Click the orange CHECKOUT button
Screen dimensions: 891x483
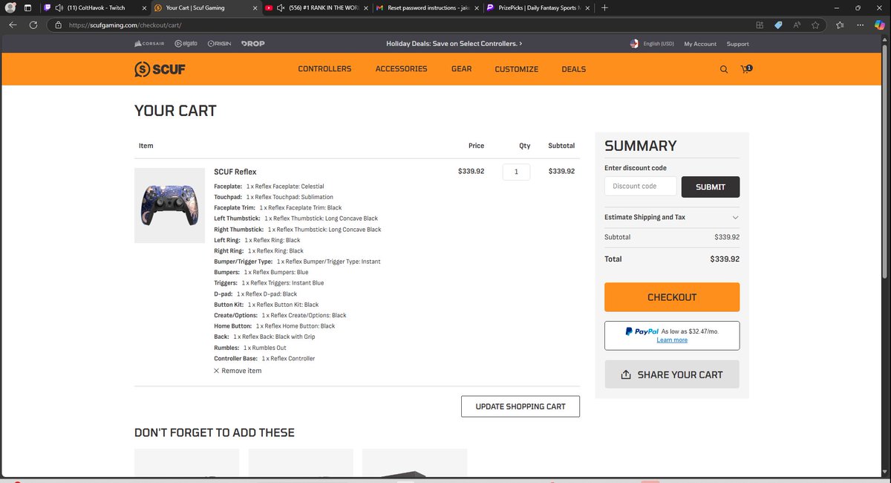(x=672, y=297)
